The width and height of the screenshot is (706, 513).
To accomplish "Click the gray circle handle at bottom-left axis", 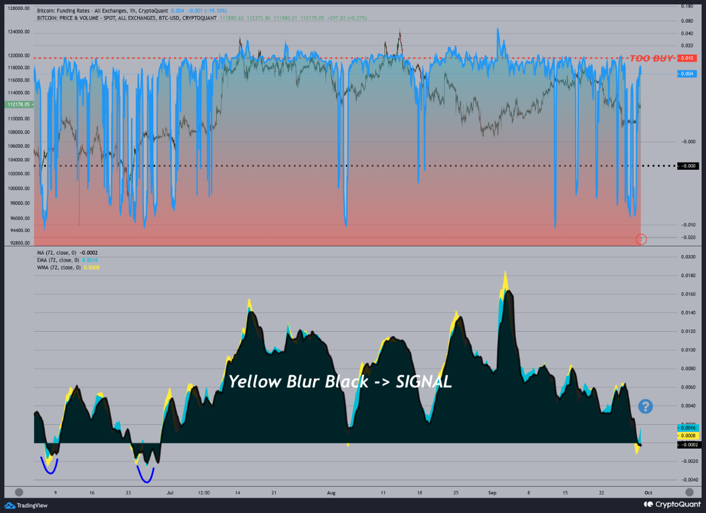I will [19, 492].
